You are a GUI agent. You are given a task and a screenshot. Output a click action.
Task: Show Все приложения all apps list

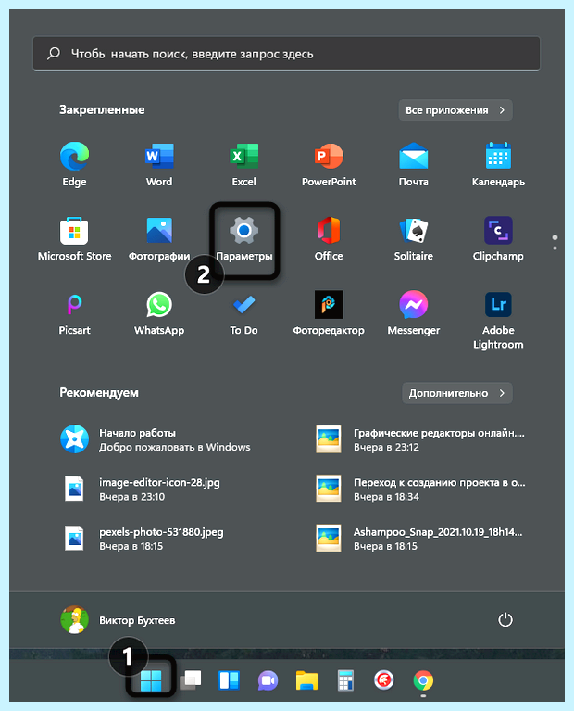pyautogui.click(x=455, y=110)
